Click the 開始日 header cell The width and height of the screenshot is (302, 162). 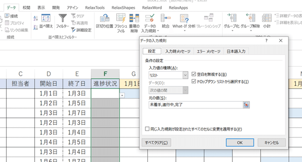49,84
